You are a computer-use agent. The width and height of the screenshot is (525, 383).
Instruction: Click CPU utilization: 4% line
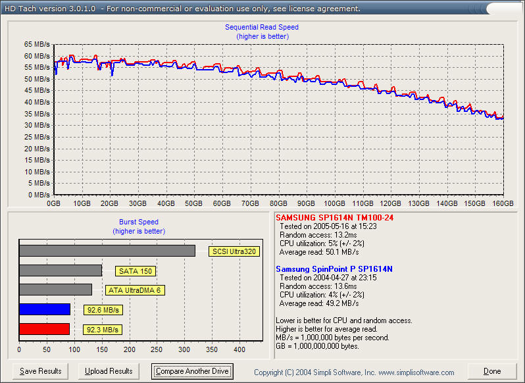(x=322, y=295)
